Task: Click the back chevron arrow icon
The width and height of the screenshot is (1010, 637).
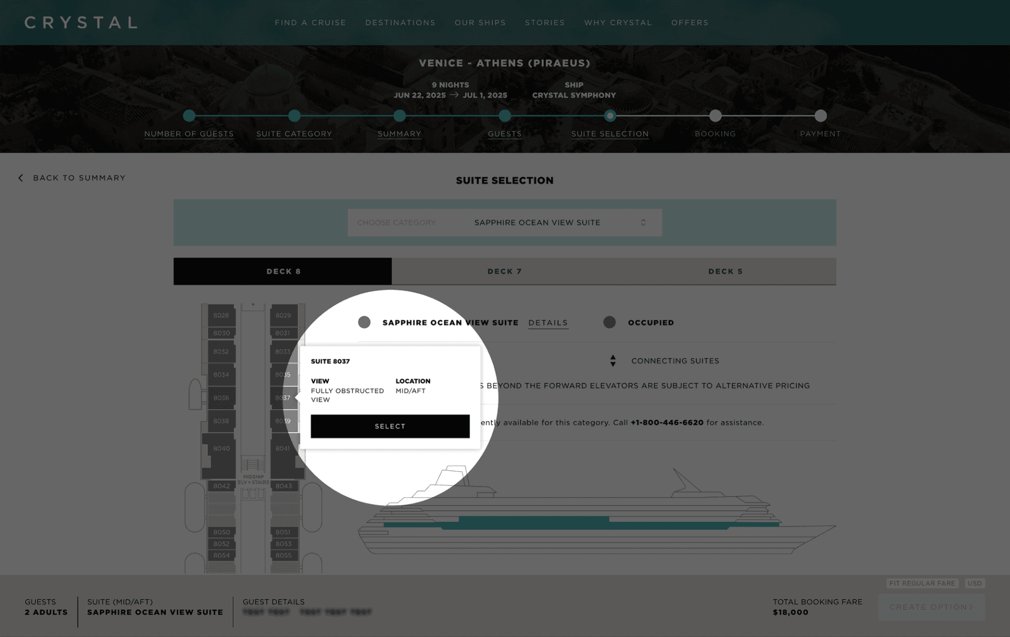Action: 21,178
